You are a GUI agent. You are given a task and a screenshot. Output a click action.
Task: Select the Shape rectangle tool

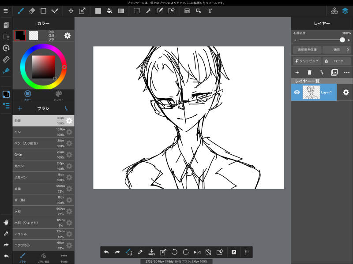43,11
